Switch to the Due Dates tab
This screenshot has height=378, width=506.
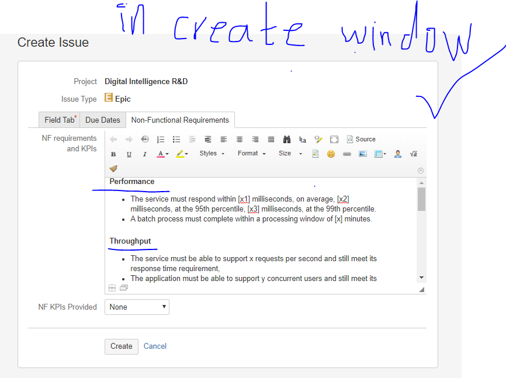102,120
